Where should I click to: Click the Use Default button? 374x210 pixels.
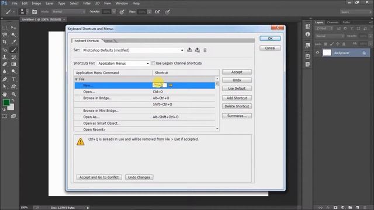pyautogui.click(x=237, y=88)
